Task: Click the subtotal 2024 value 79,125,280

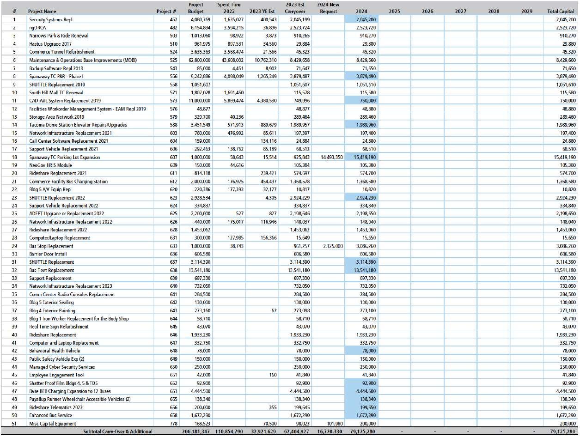Action: point(363,432)
